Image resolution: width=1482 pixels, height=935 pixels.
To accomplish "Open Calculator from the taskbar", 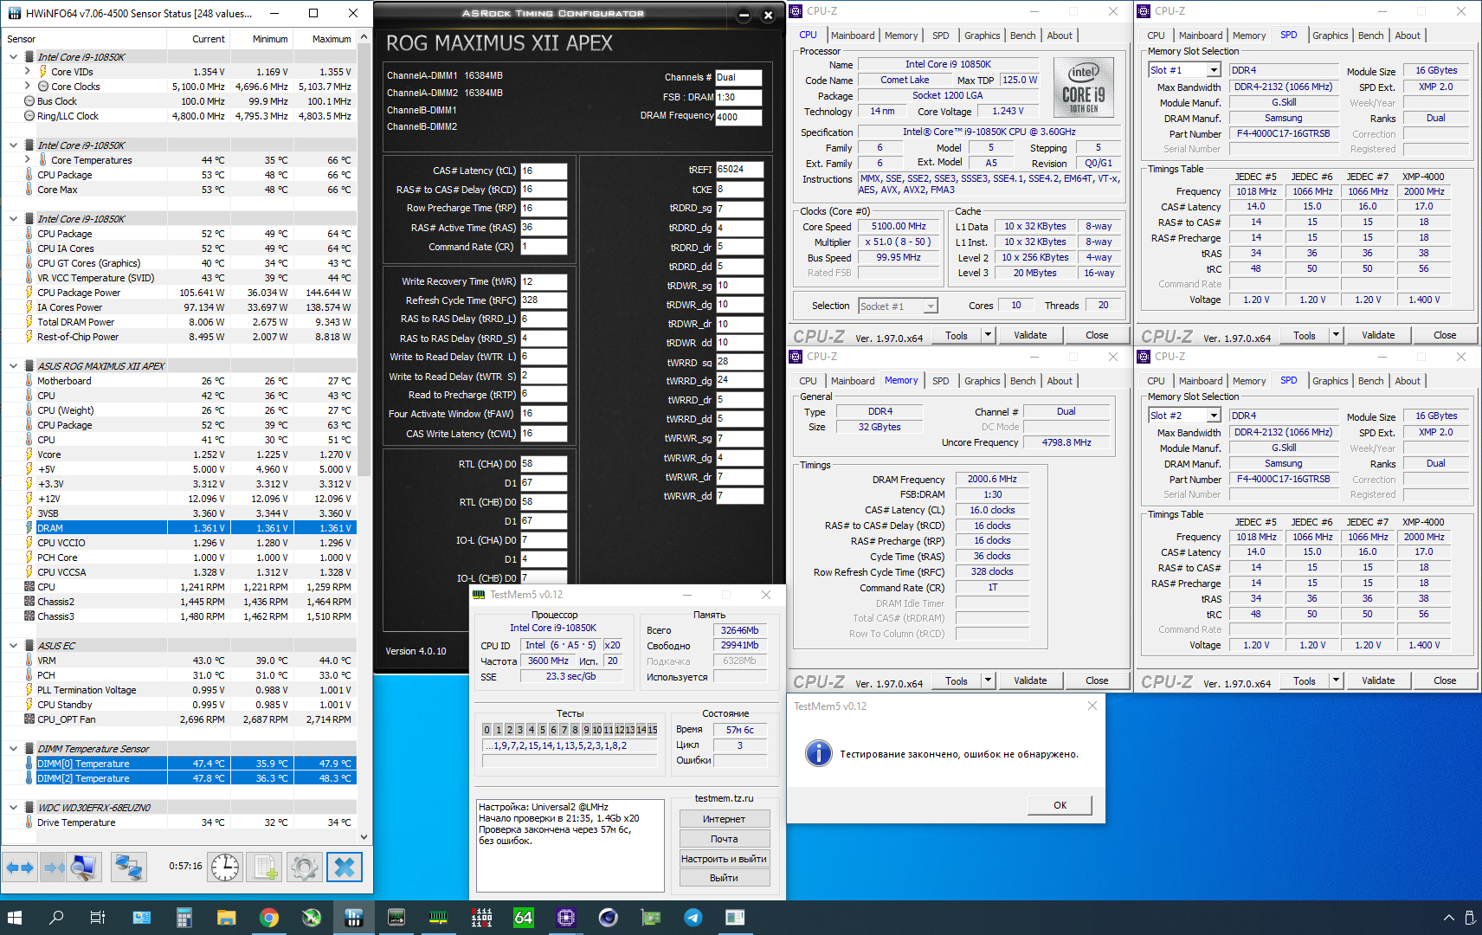I will (x=184, y=918).
